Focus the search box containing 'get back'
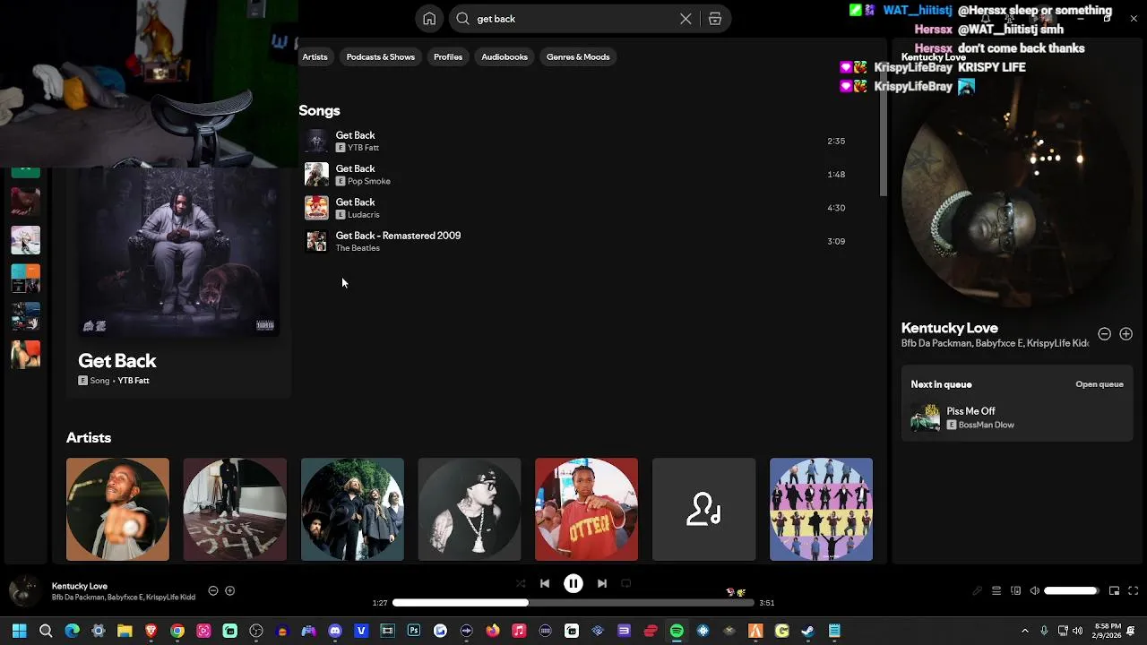Viewport: 1147px width, 645px height. point(573,19)
